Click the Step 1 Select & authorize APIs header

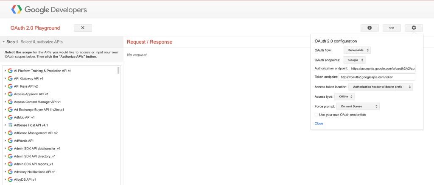(x=62, y=42)
